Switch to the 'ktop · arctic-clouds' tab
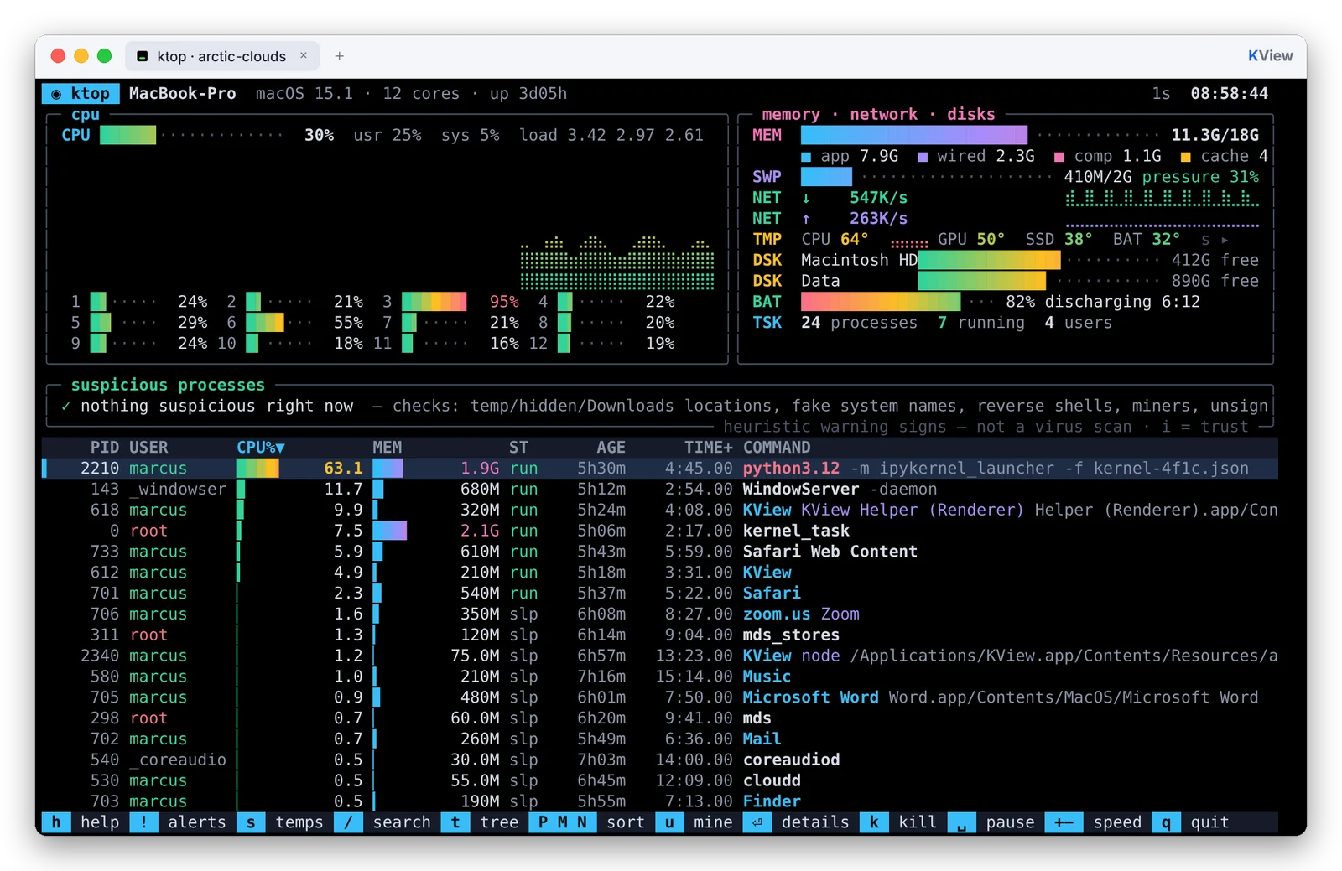This screenshot has height=871, width=1342. 222,56
